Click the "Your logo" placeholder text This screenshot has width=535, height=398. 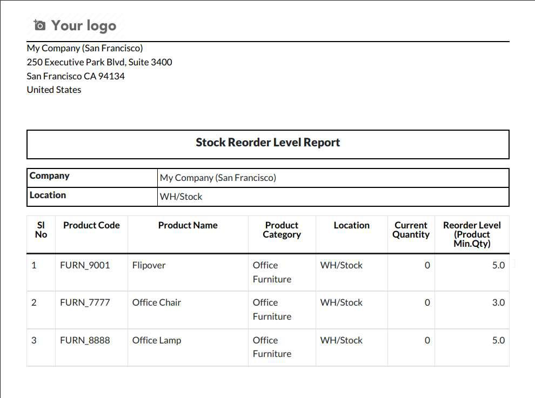pyautogui.click(x=83, y=25)
